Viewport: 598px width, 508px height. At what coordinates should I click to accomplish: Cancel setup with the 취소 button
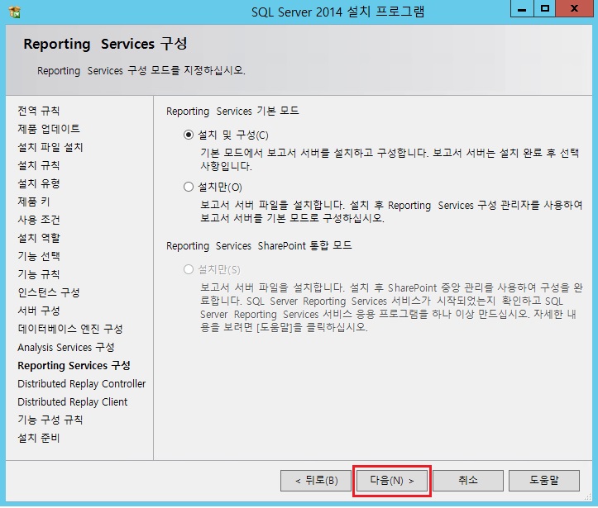click(468, 481)
